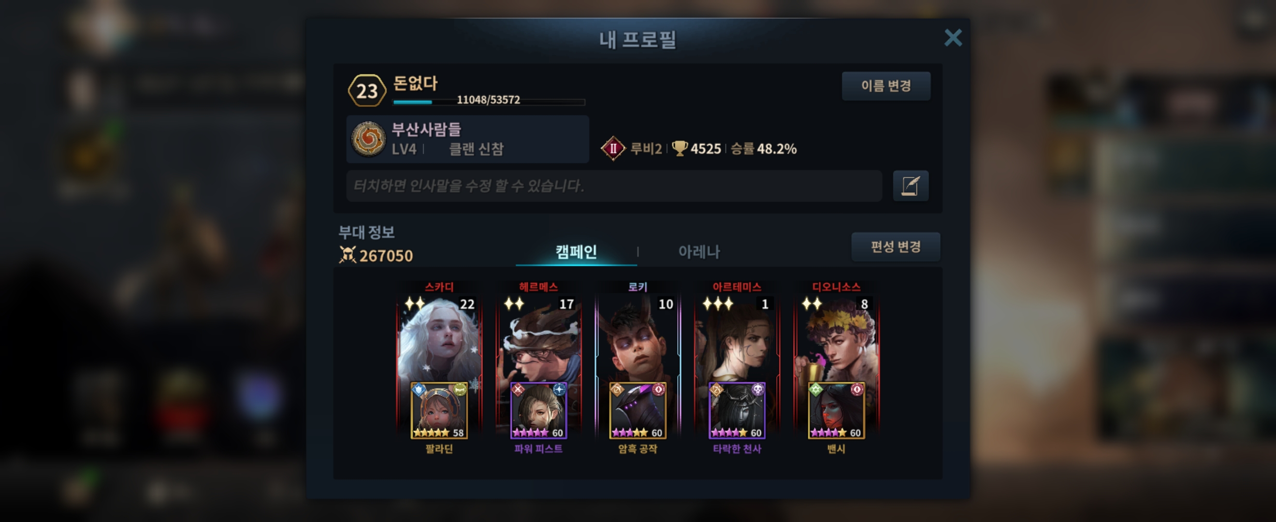Viewport: 1276px width, 522px height.
Task: Close the 내 프로필 window
Action: coord(953,38)
